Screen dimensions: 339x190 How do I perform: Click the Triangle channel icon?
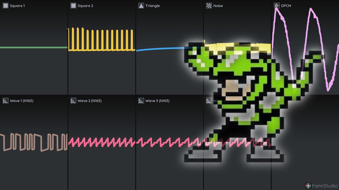[141, 6]
